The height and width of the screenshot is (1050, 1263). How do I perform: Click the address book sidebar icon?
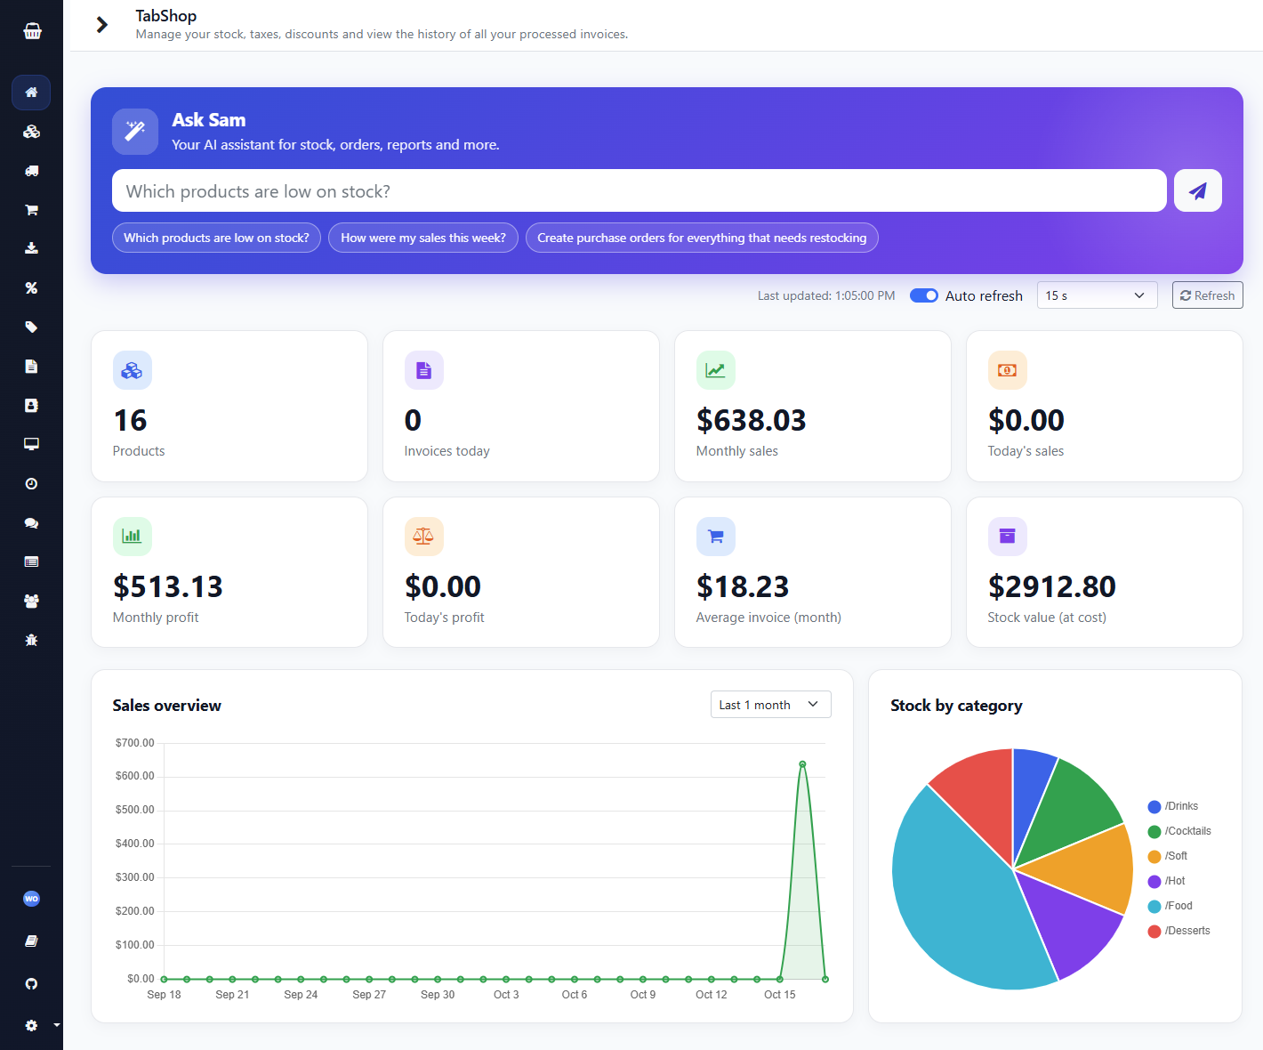31,406
